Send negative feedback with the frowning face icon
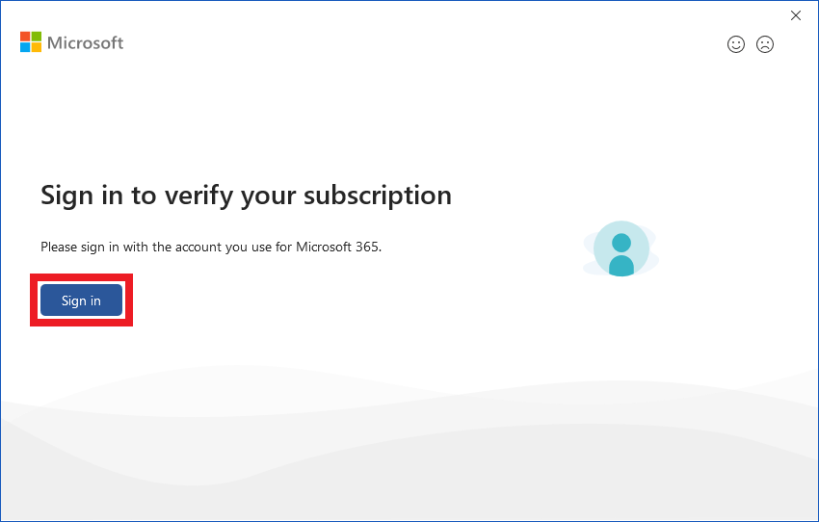 pos(765,44)
